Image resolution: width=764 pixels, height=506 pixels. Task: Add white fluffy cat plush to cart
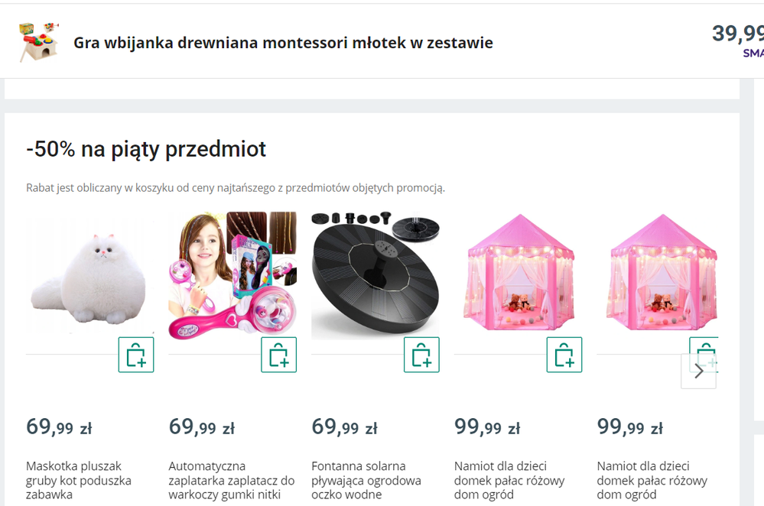click(x=136, y=355)
